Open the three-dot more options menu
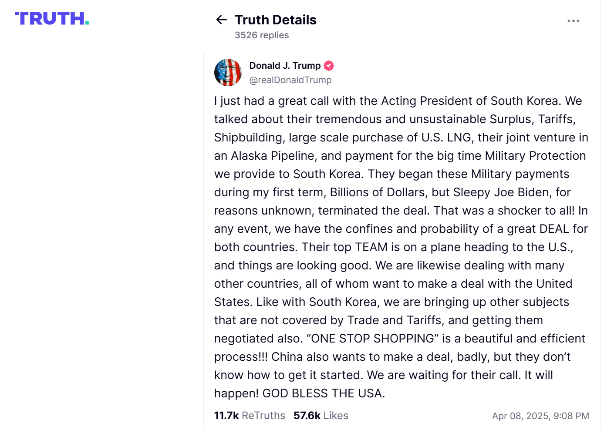The width and height of the screenshot is (604, 430). click(573, 21)
